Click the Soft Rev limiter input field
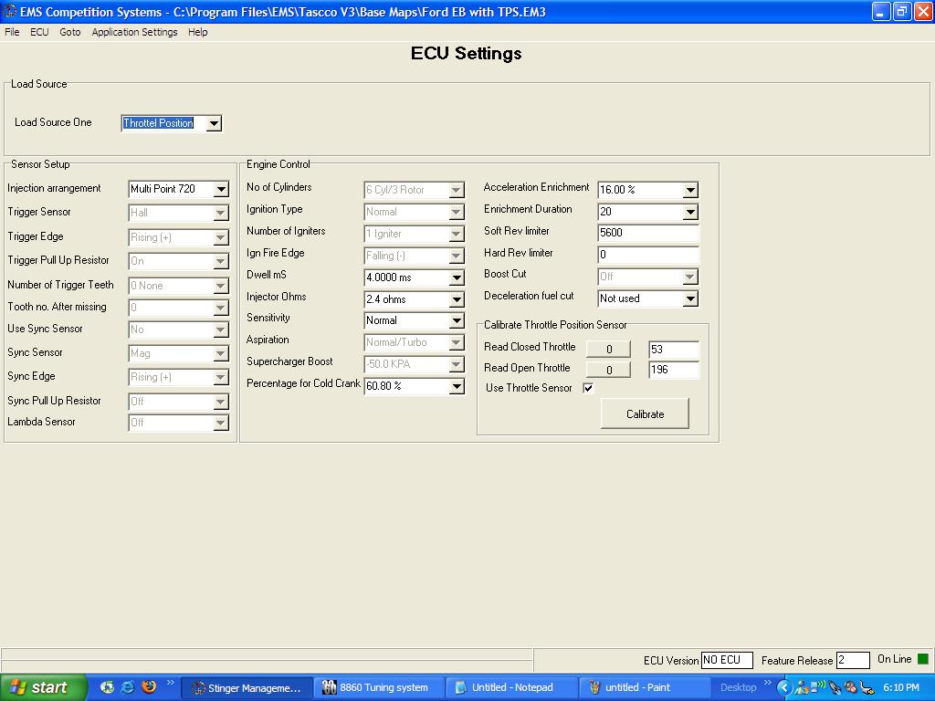Viewport: 935px width, 701px height. (647, 233)
